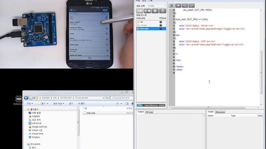Click the code editor horizontal scrollbar
The height and width of the screenshot is (149, 266).
208,107
